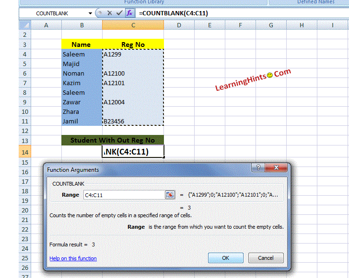
Task: Select row 3 header
Action: coord(25,44)
